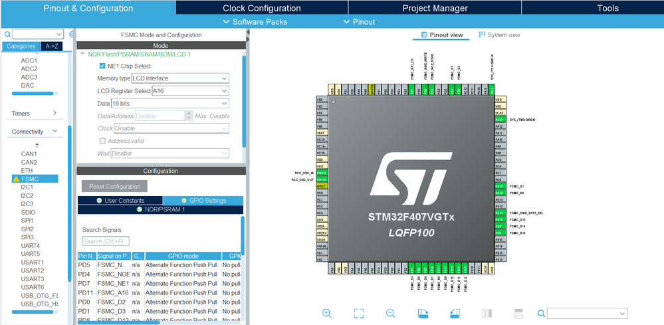
Task: Toggle horizontal split view icon
Action: point(518,313)
